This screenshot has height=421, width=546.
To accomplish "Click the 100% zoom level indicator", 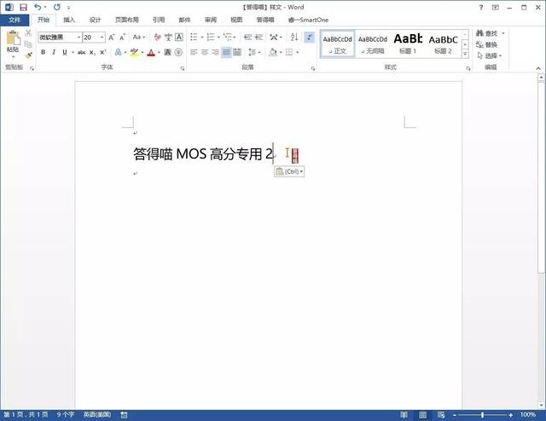I will pos(528,415).
